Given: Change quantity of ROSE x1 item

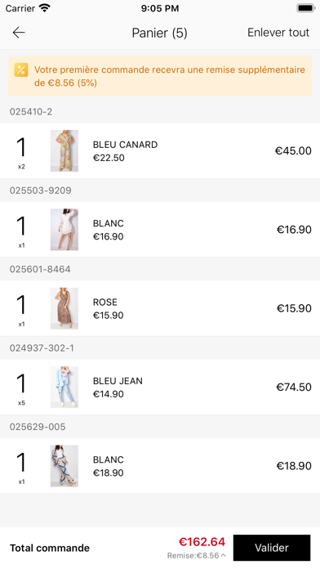Looking at the screenshot, I should coord(21,310).
